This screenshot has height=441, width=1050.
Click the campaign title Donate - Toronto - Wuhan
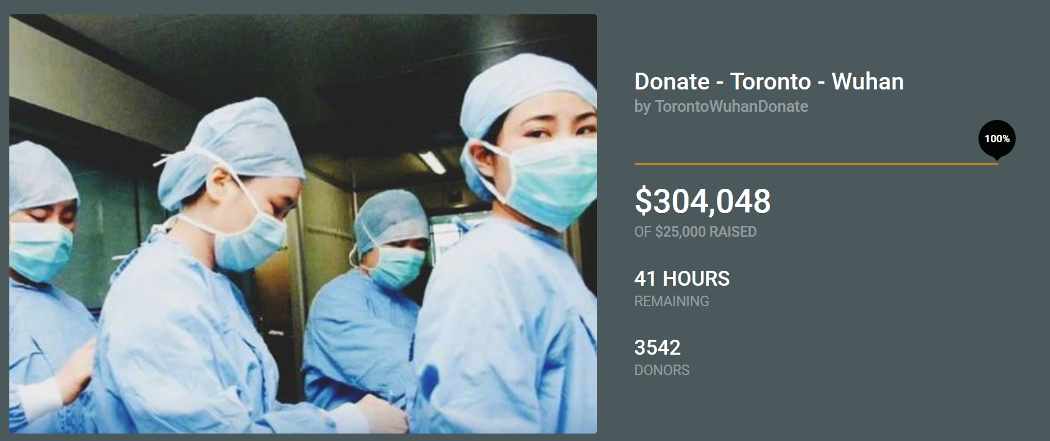pos(769,81)
